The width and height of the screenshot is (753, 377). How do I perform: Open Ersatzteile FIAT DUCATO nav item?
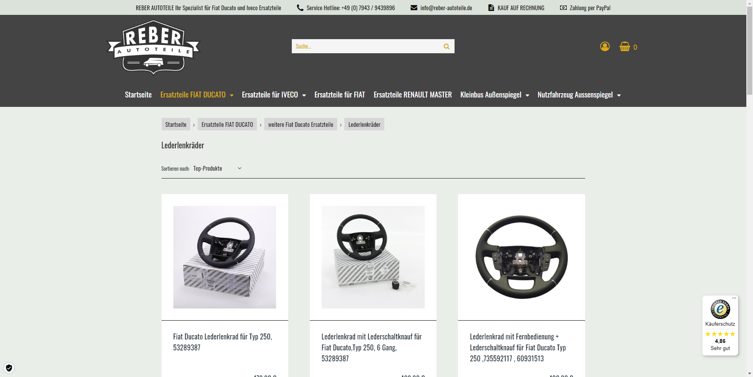click(193, 95)
